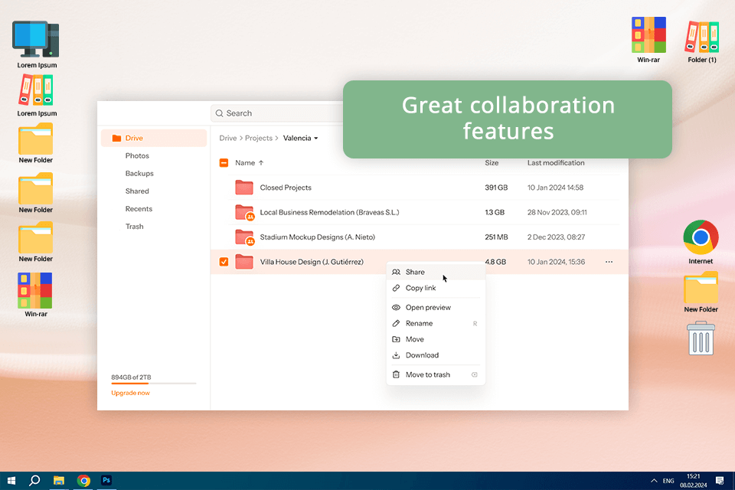Click the Windows Start button

pyautogui.click(x=11, y=481)
